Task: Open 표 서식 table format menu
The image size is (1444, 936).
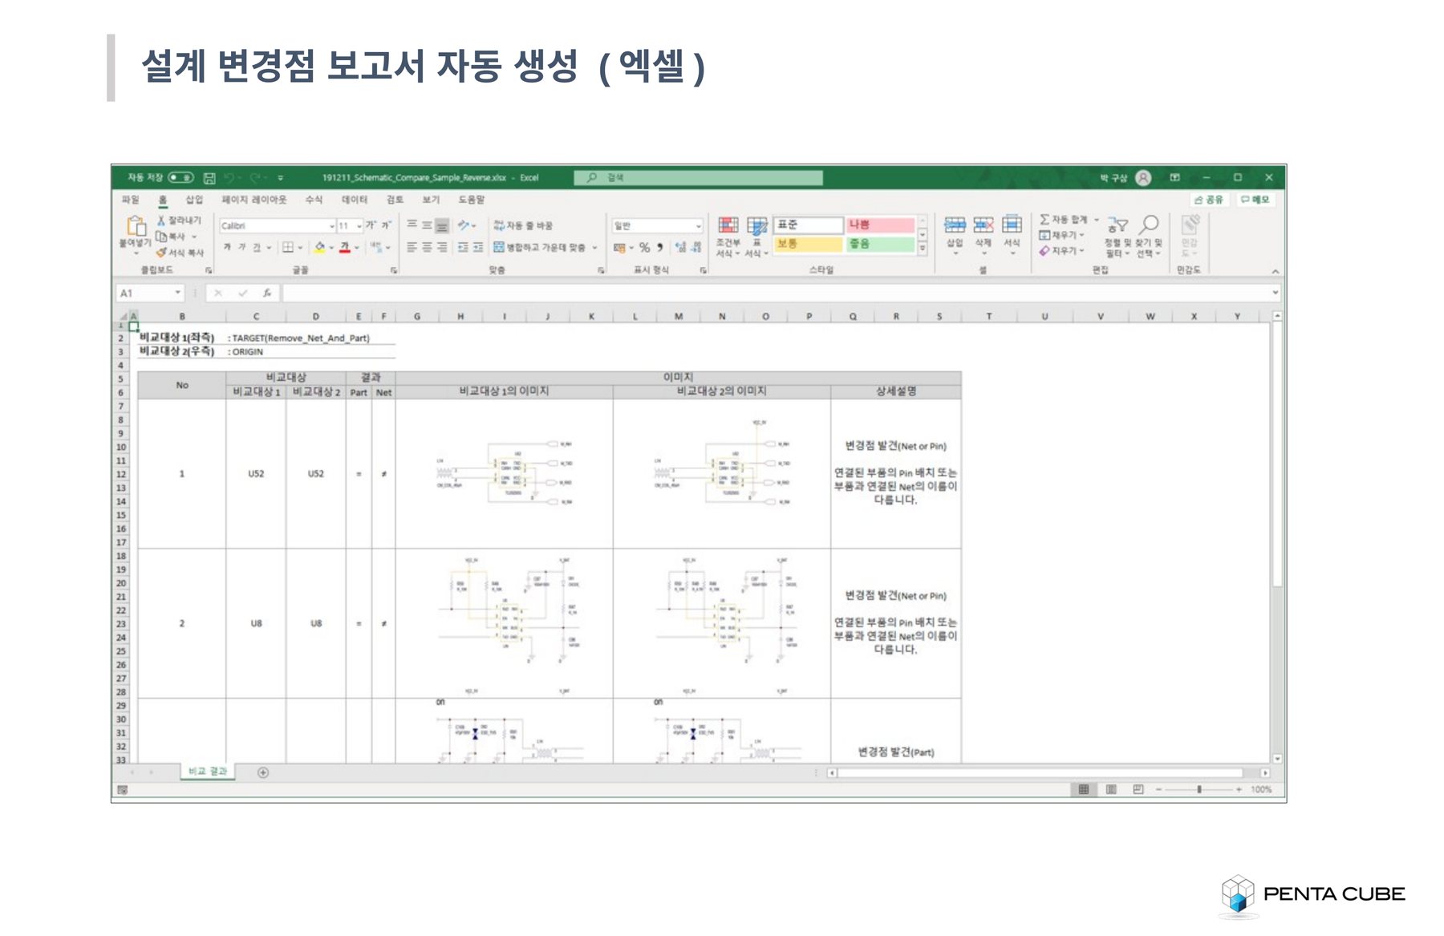Action: 756,237
